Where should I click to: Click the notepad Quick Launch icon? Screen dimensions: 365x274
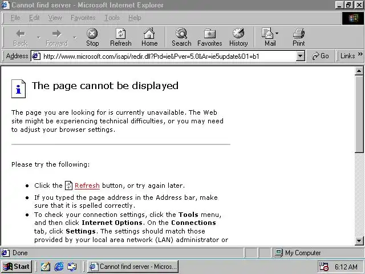46,267
